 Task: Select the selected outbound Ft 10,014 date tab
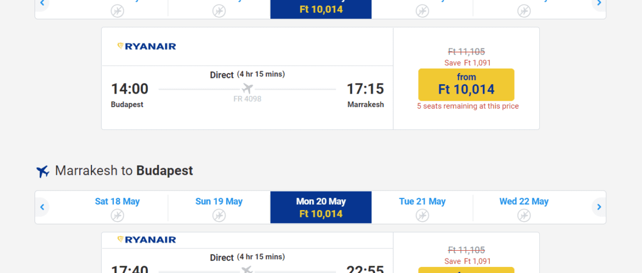coord(321,9)
